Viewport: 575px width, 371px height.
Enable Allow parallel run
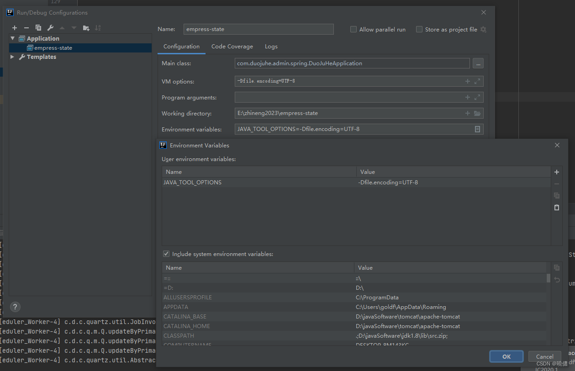point(353,29)
